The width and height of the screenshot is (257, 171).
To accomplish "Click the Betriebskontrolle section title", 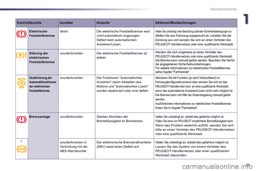I will click(224, 9).
